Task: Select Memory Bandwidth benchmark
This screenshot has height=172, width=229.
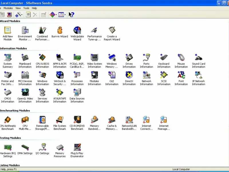Action: 94,123
